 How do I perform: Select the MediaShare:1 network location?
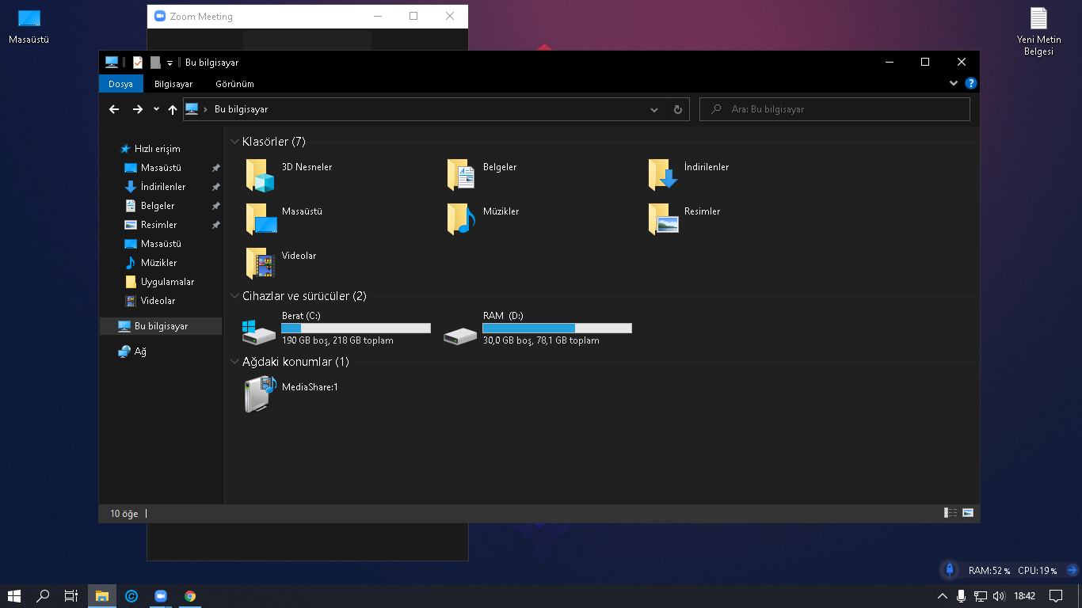point(291,393)
